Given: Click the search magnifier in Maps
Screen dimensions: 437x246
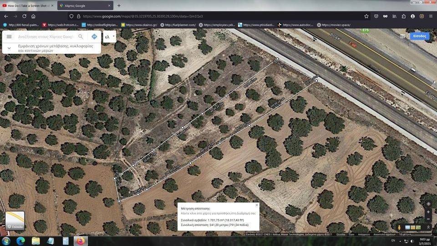Looking at the screenshot, I should pos(81,36).
